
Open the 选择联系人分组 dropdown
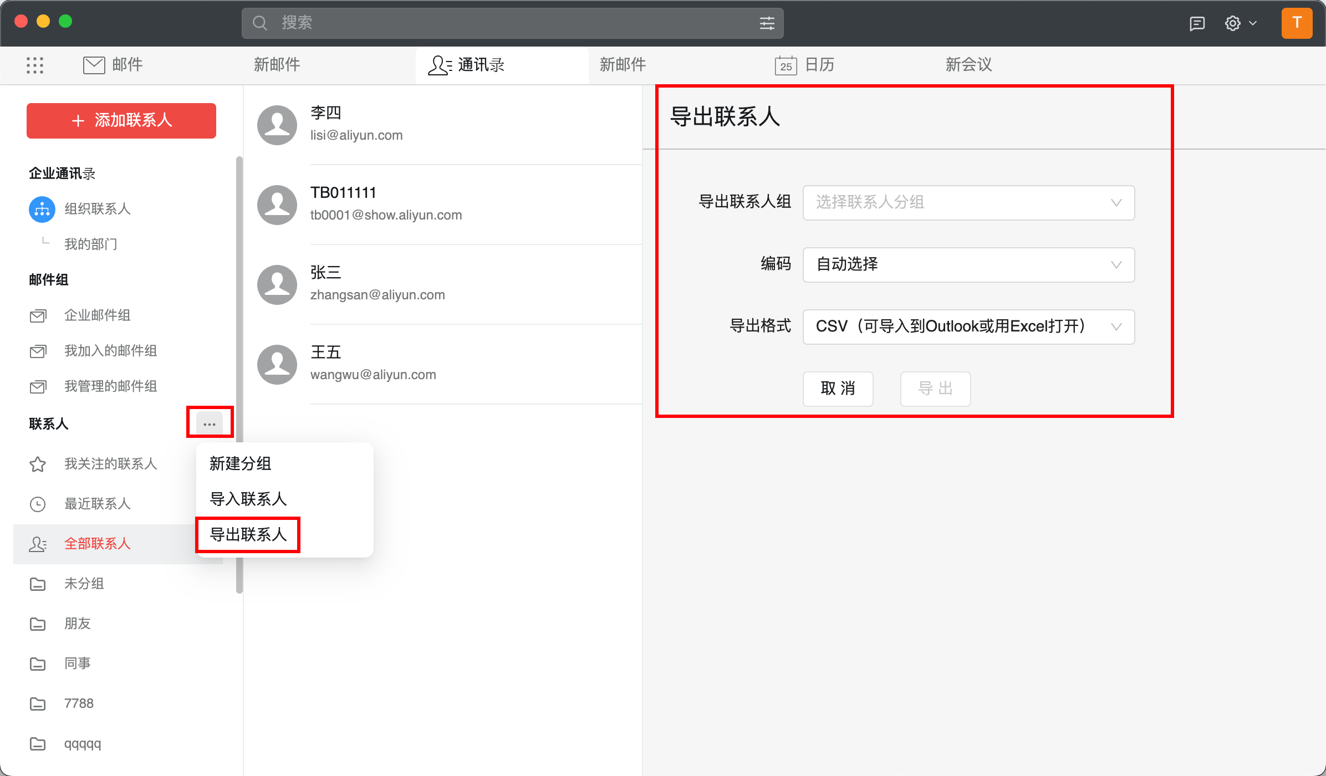point(968,203)
